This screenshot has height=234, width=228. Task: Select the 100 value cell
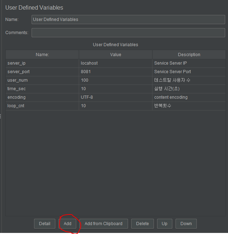pyautogui.click(x=116, y=80)
